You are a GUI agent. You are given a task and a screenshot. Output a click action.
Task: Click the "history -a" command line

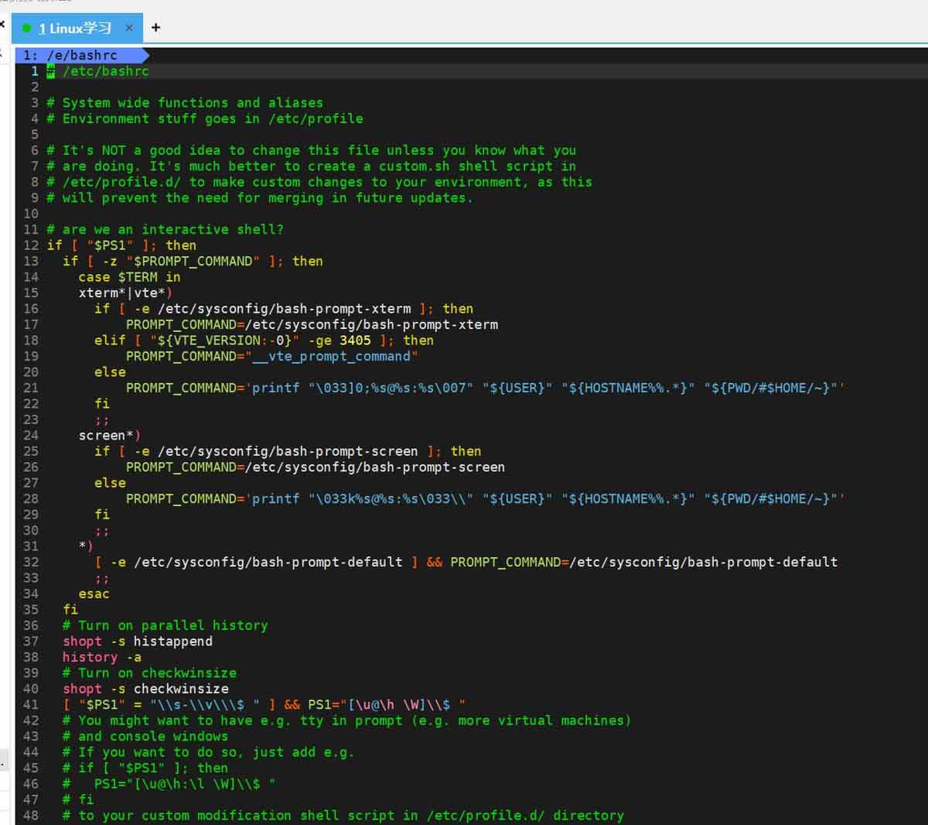102,657
